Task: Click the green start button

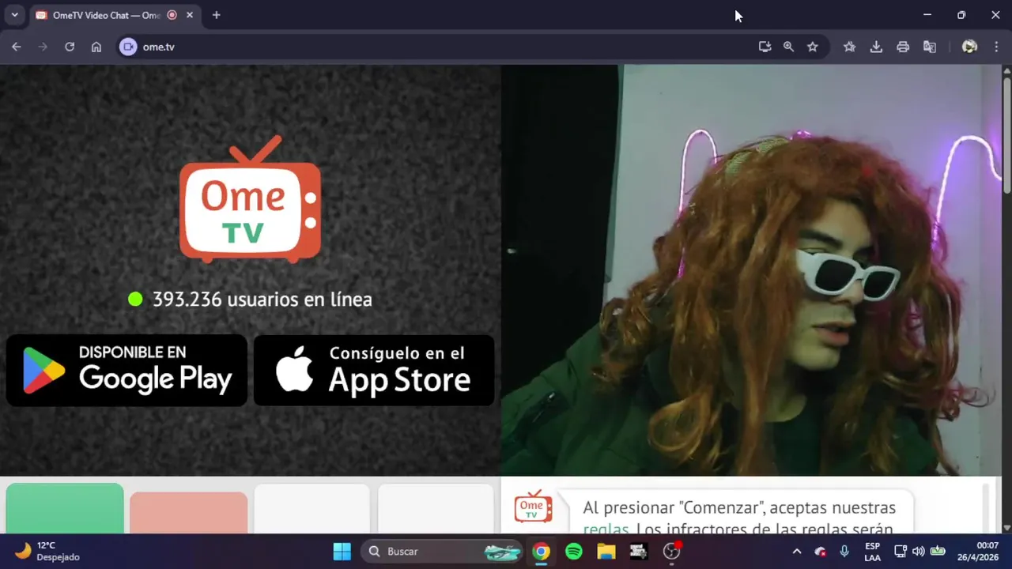Action: point(65,508)
